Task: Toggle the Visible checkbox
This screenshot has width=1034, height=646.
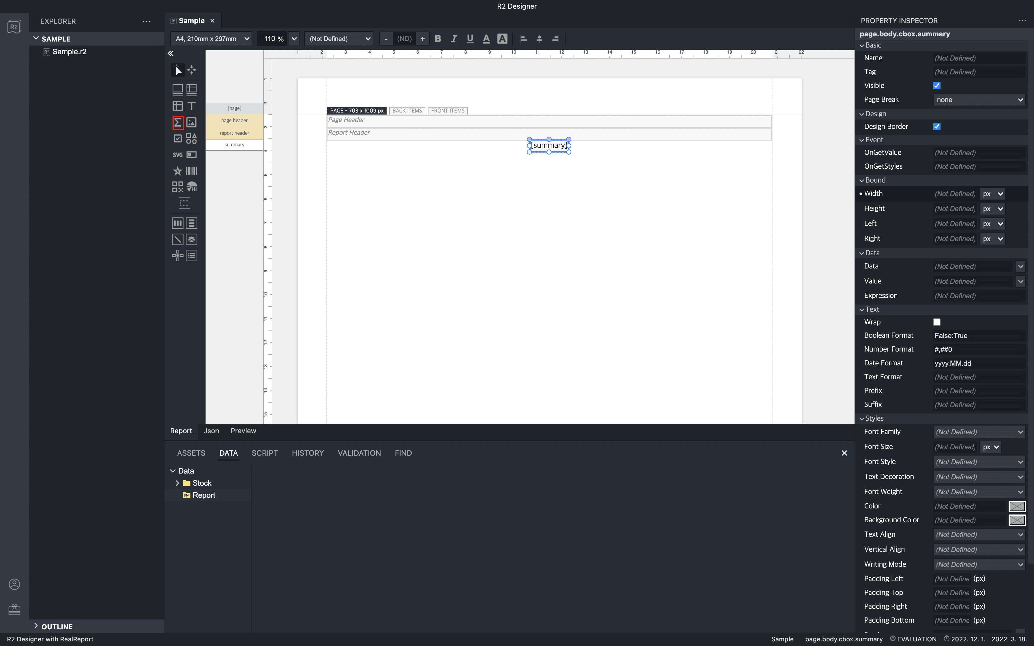Action: tap(936, 85)
